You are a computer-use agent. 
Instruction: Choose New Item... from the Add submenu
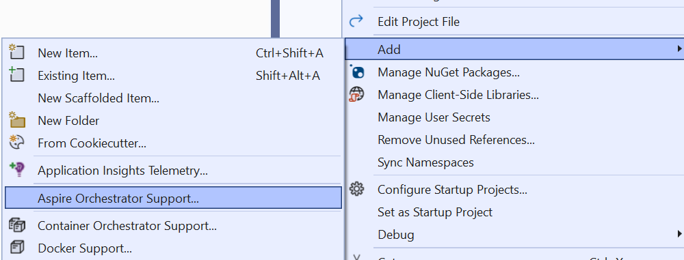[173, 53]
